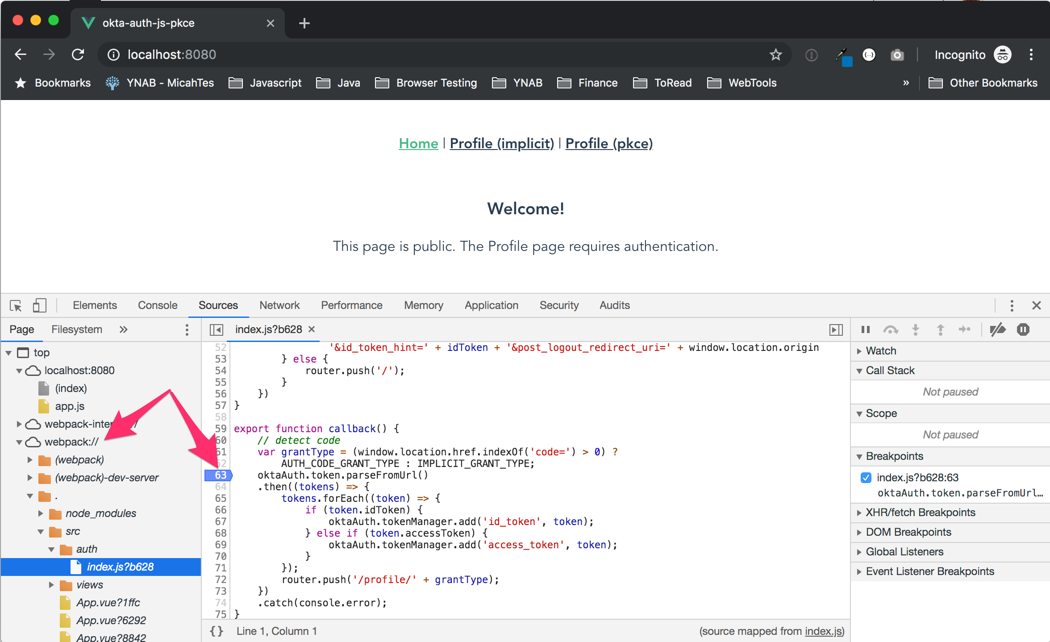Open the Profile (pkce) link
The image size is (1050, 642).
coord(608,143)
